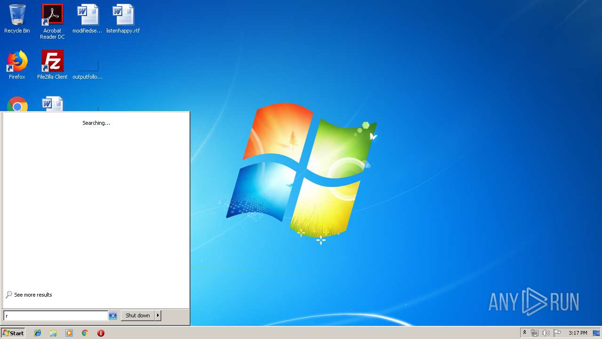Open Internet Explorer from the taskbar
602x339 pixels.
click(x=38, y=333)
